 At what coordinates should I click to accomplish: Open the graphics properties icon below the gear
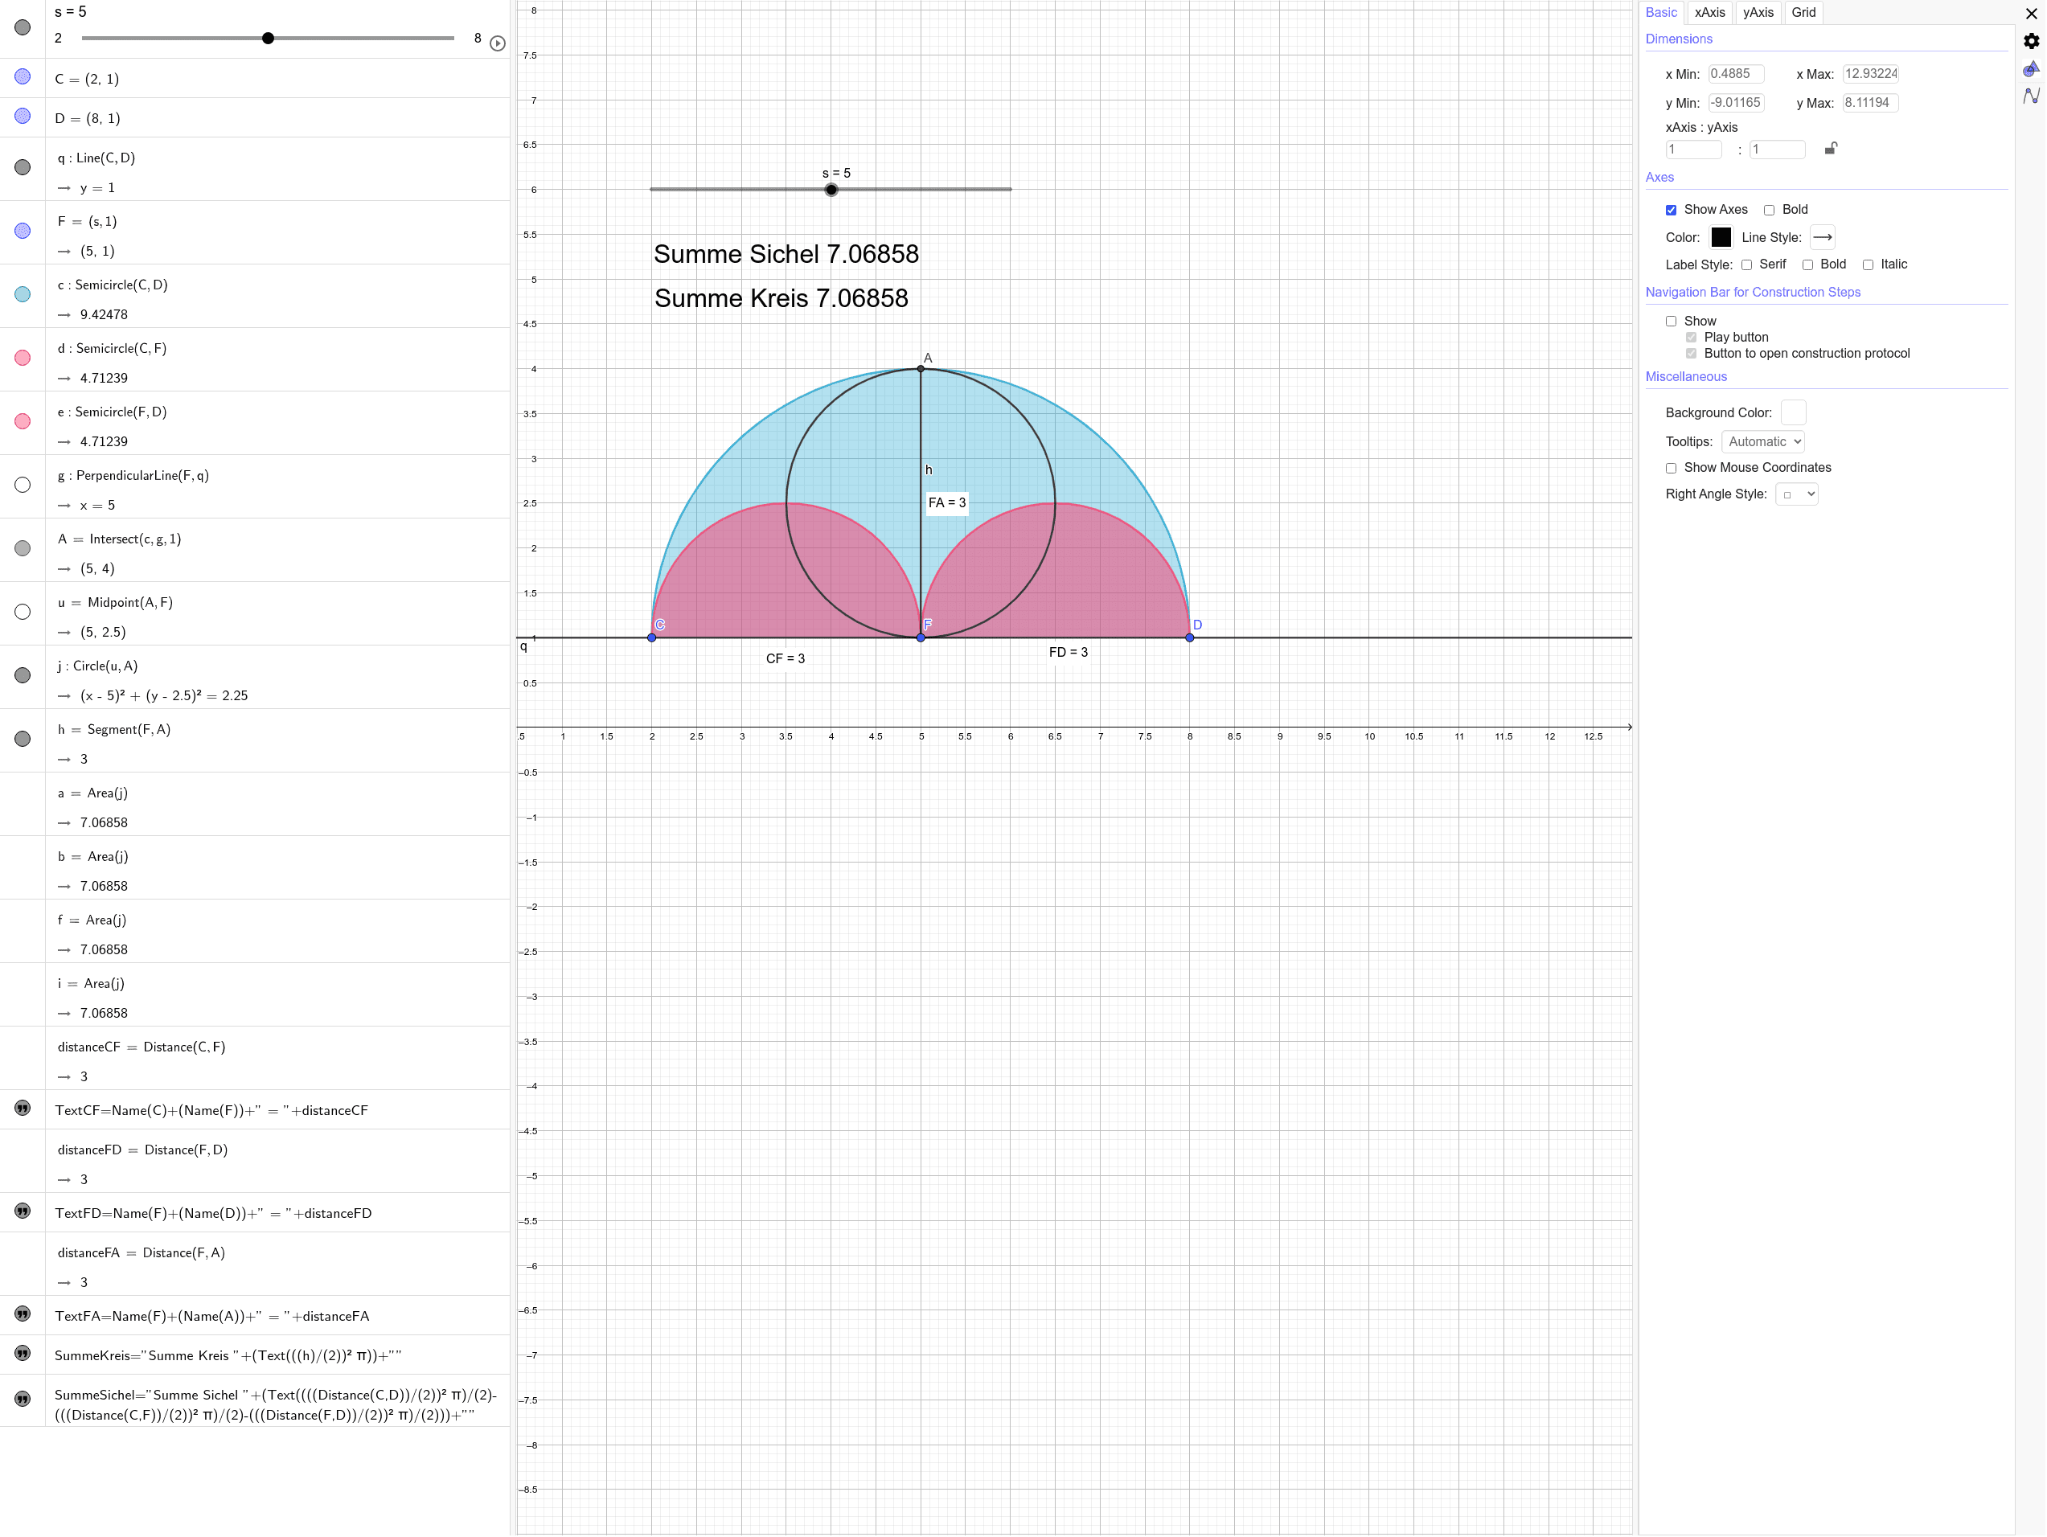click(x=2031, y=69)
